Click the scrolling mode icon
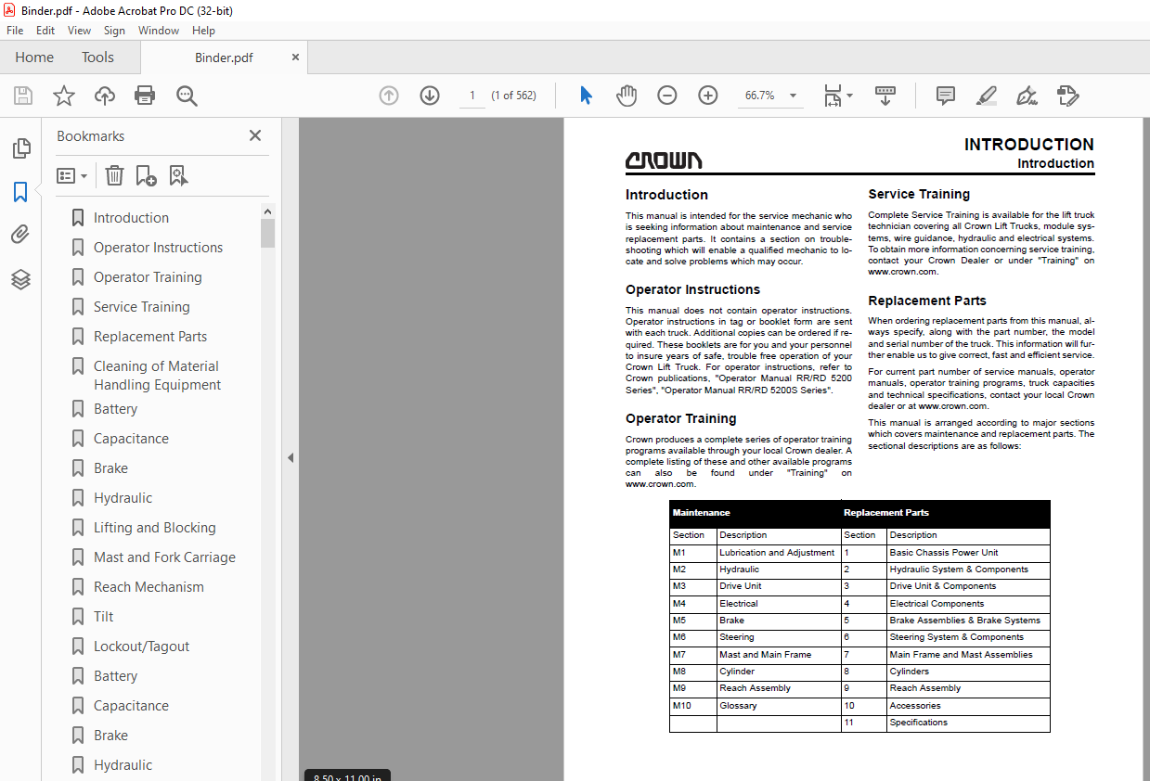 click(x=885, y=96)
